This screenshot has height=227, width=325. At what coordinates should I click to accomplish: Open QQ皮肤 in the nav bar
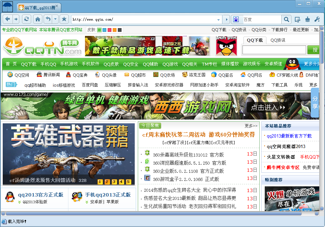pyautogui.click(x=111, y=64)
